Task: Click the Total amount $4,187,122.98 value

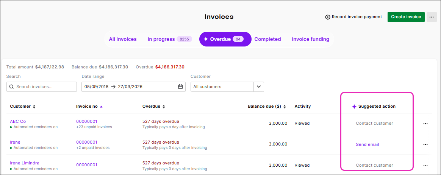Action: coord(50,67)
